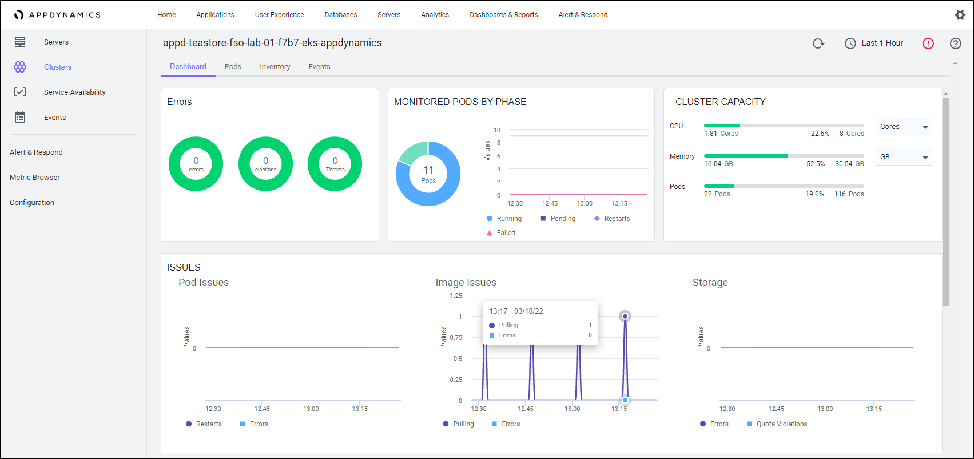Screen dimensions: 974x459
Task: Toggle Running series in pods legend
Action: (x=504, y=219)
